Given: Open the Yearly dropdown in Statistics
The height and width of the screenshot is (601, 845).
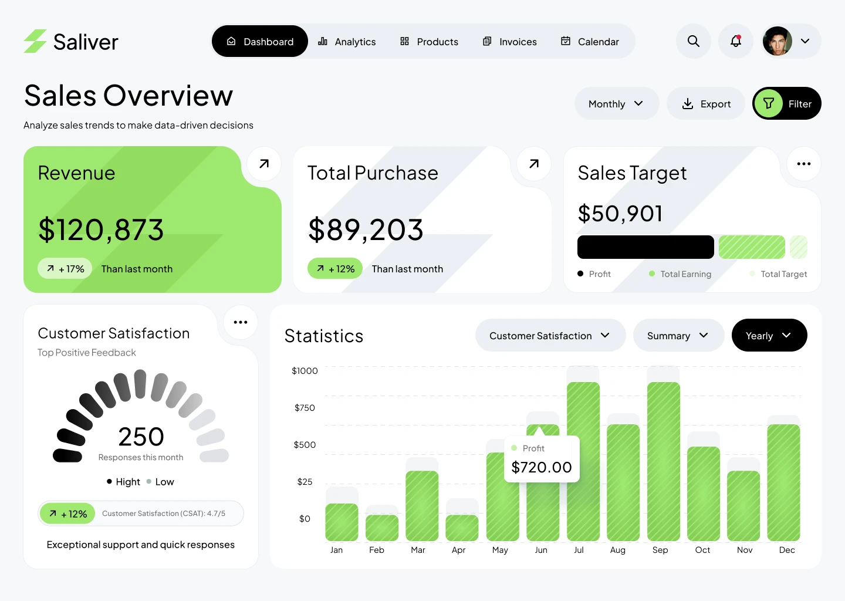Looking at the screenshot, I should (769, 335).
